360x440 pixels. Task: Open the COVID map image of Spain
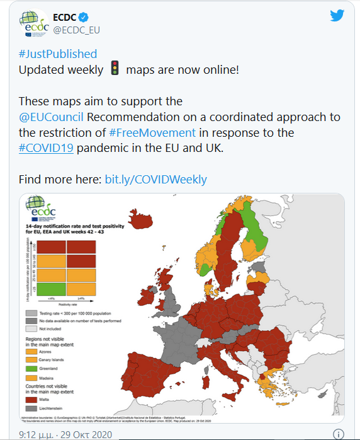(149, 374)
